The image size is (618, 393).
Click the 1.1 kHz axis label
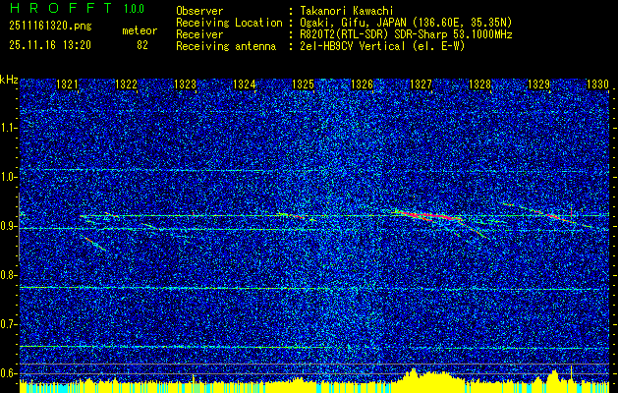tap(9, 128)
